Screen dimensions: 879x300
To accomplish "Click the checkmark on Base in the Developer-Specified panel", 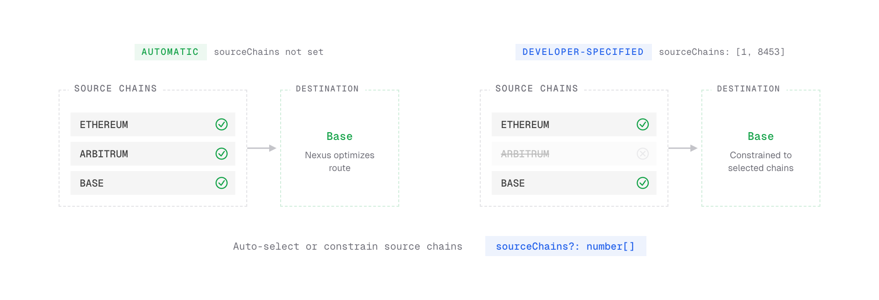I will click(x=643, y=183).
